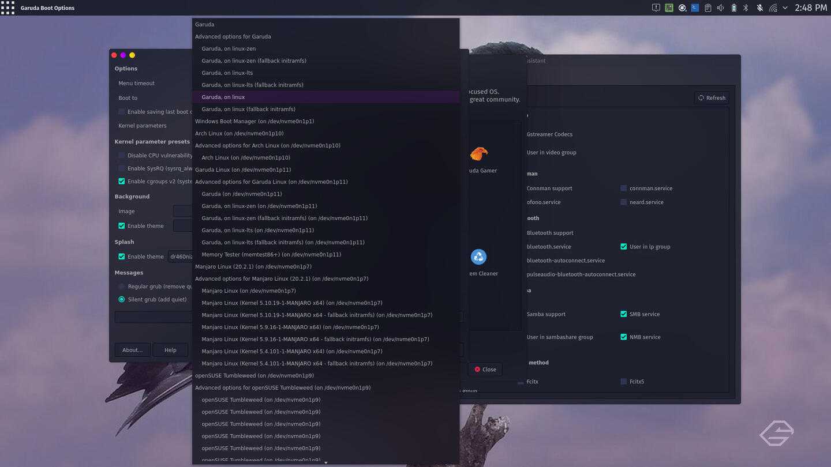Select 'Advanced options for Manjaro Linux (20.2.1)'

click(x=326, y=278)
